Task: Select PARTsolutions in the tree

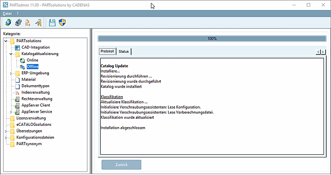Action: tap(29, 41)
